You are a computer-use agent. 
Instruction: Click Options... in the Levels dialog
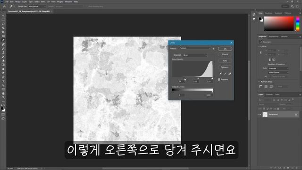225,67
